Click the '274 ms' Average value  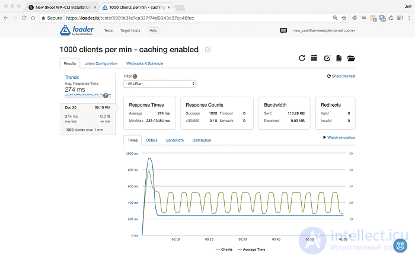(164, 113)
